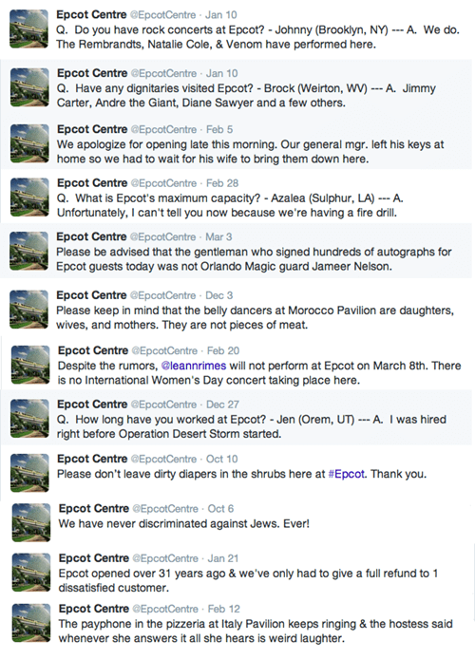
Task: Click the refund tweet's Epcot Centre name
Action: pos(94,558)
